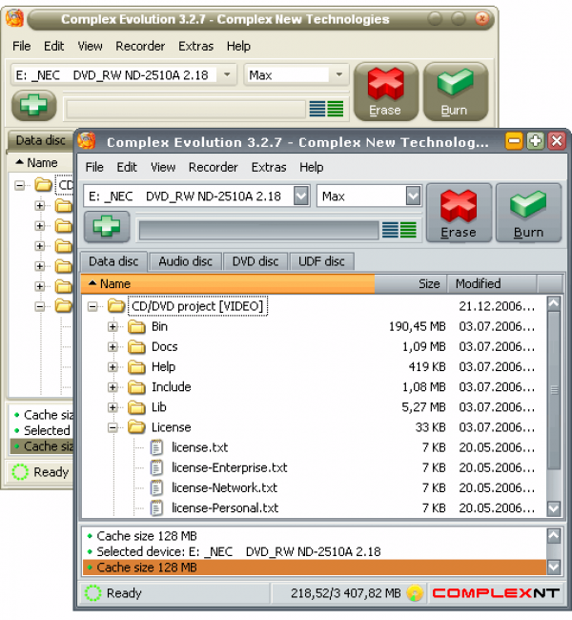Click the 190,45 MB size of Bin
572x620 pixels.
click(417, 326)
